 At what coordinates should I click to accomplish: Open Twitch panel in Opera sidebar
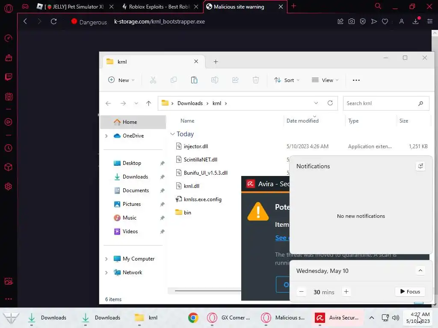coord(9,77)
